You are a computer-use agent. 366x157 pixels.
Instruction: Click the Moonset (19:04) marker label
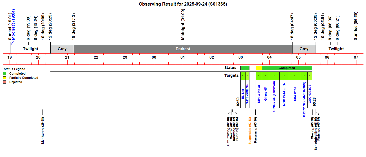[x=14, y=25]
